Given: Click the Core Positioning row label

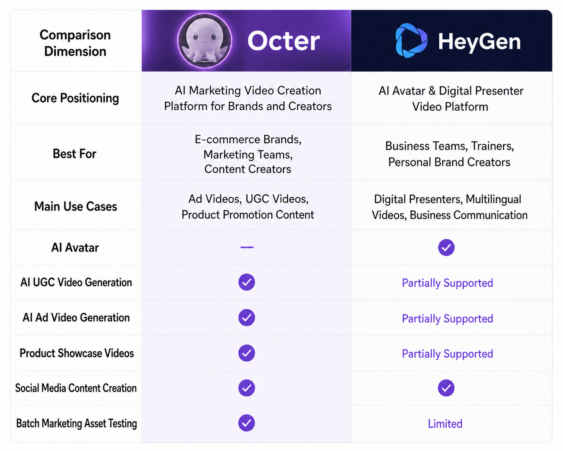Looking at the screenshot, I should point(75,98).
